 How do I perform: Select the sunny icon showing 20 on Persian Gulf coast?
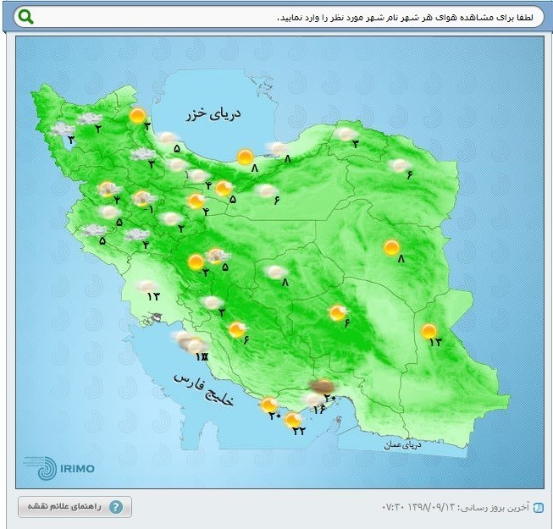click(x=268, y=405)
